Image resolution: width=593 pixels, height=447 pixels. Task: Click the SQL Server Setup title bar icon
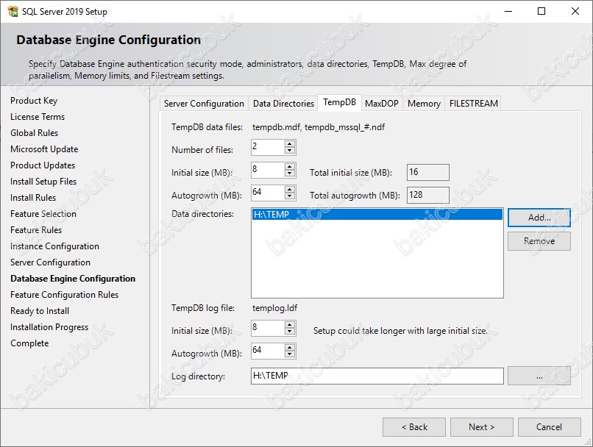pos(13,11)
